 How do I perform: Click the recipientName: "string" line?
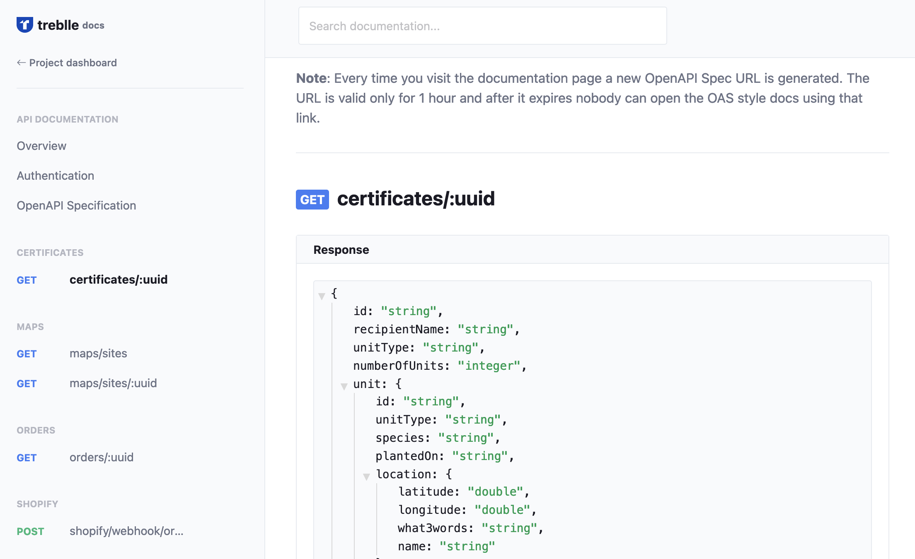click(x=436, y=329)
